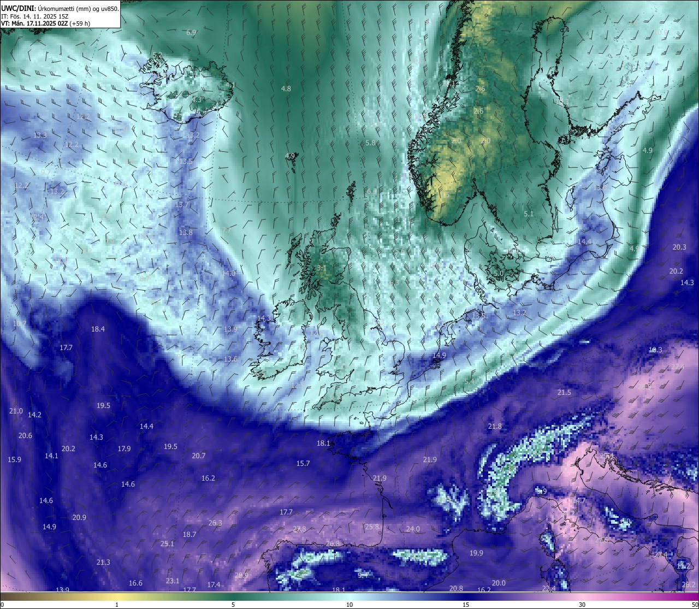Click the '20.6' map value
This screenshot has width=699, height=609.
pos(25,436)
